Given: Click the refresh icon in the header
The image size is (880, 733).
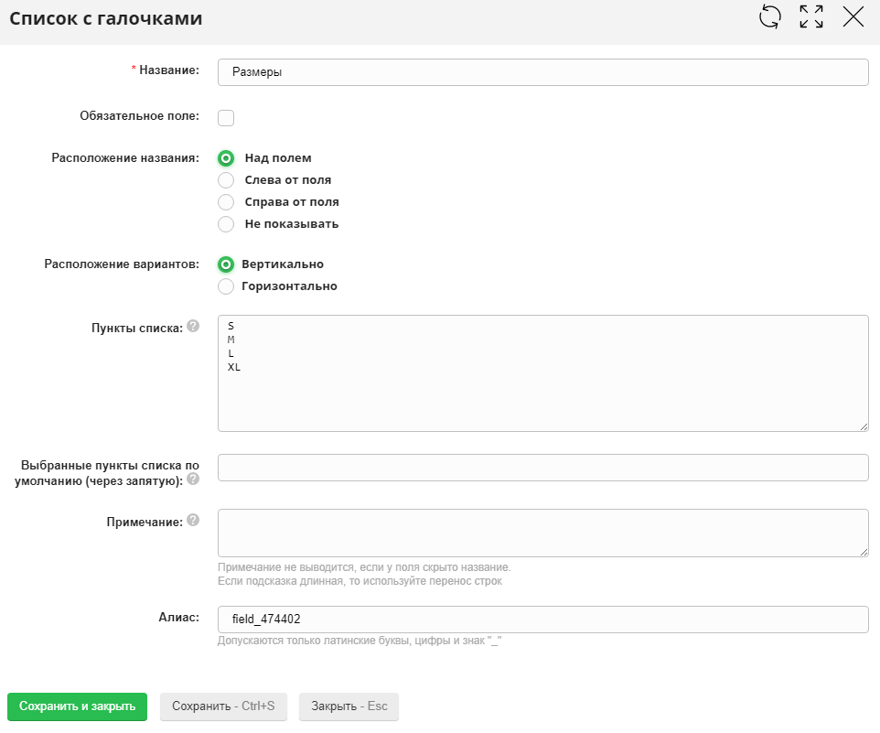Looking at the screenshot, I should point(770,16).
